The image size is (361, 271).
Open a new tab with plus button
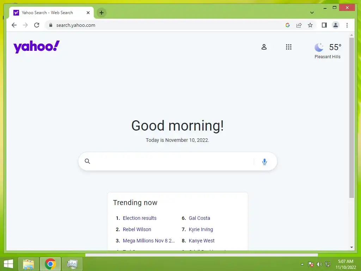pyautogui.click(x=102, y=13)
